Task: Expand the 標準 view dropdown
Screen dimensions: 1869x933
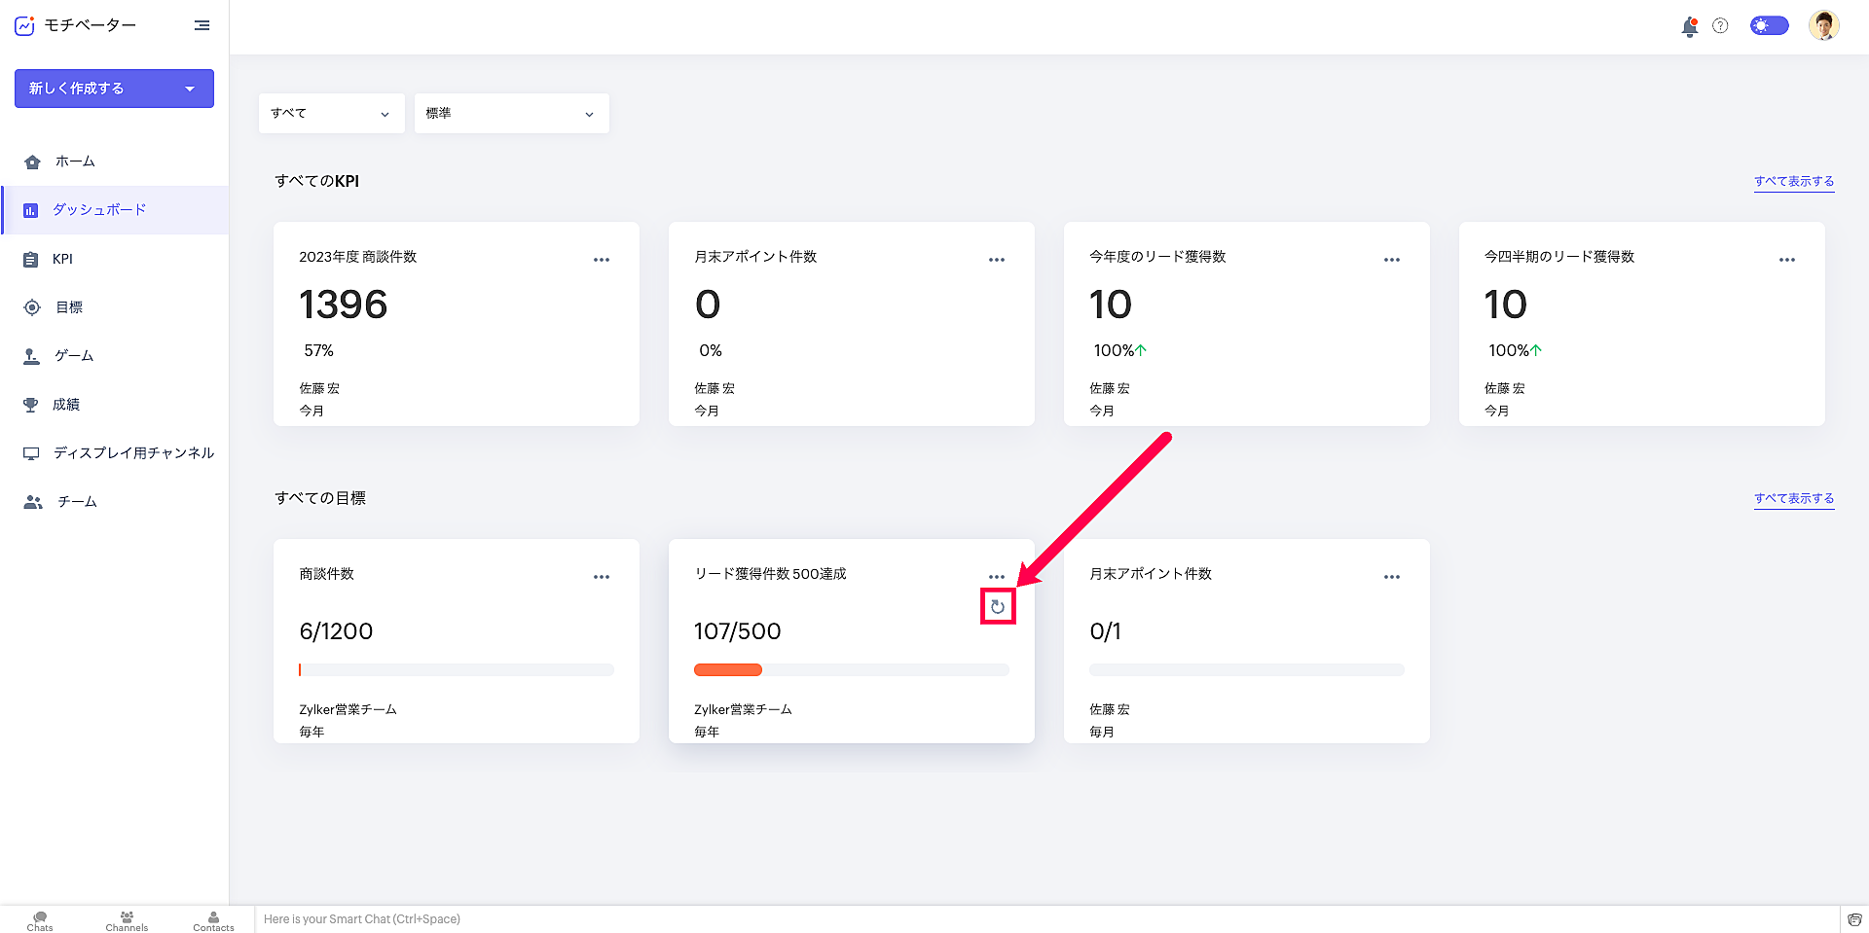Action: 511,114
